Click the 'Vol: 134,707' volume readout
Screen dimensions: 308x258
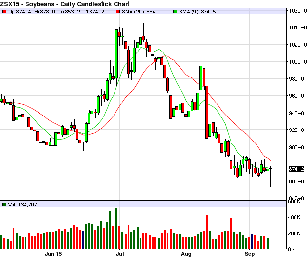click(23, 205)
